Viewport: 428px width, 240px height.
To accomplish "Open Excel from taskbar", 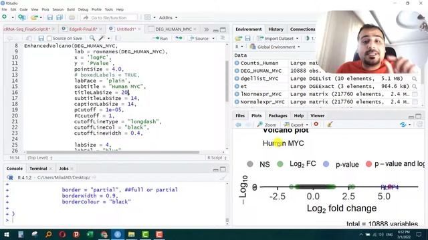I will click(x=90, y=234).
